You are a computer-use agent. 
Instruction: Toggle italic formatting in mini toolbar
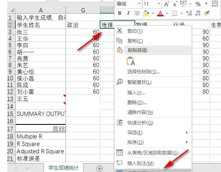[x=128, y=13]
